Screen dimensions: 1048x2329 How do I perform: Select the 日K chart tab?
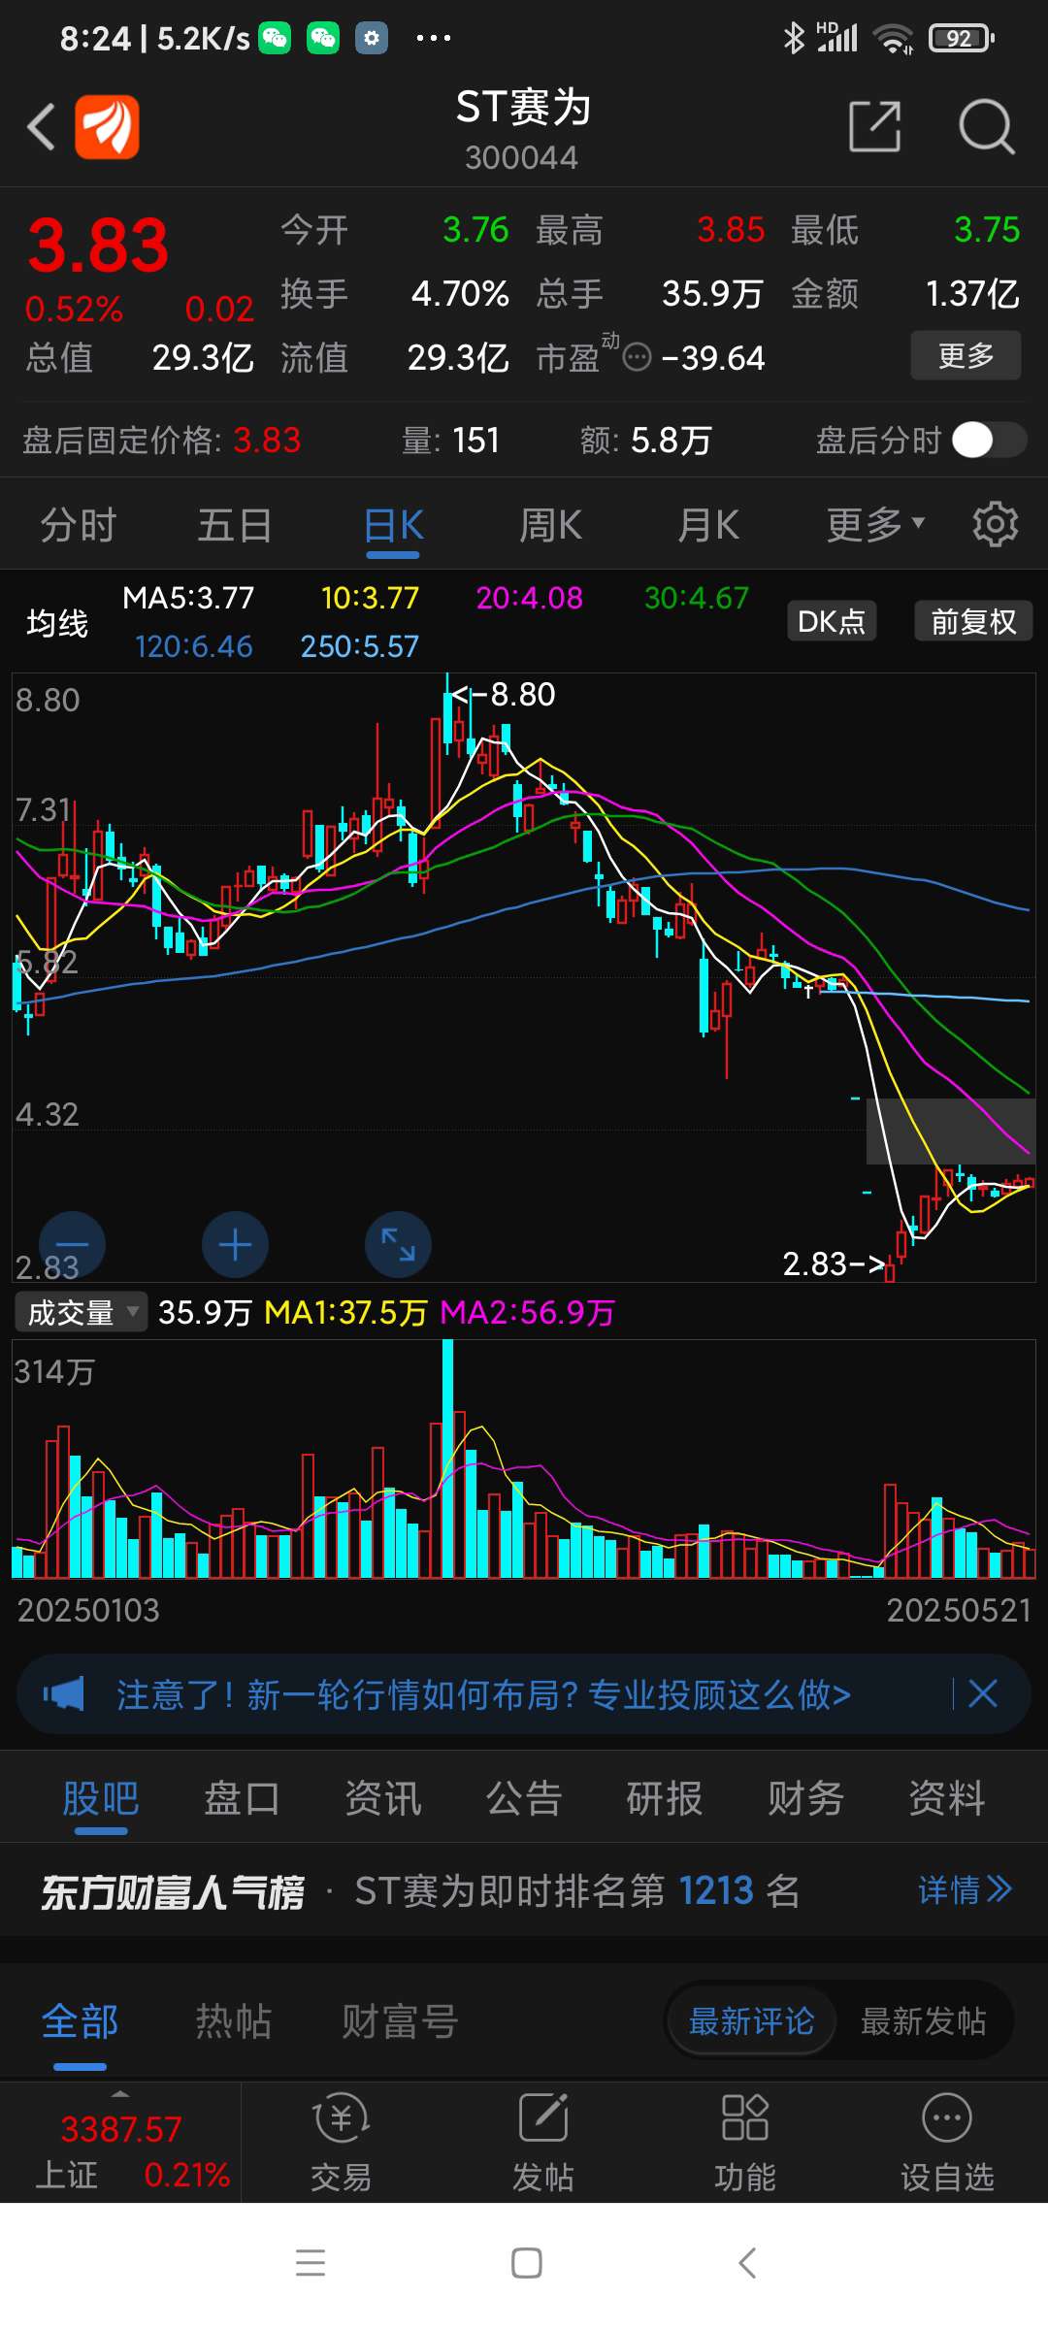pyautogui.click(x=393, y=525)
